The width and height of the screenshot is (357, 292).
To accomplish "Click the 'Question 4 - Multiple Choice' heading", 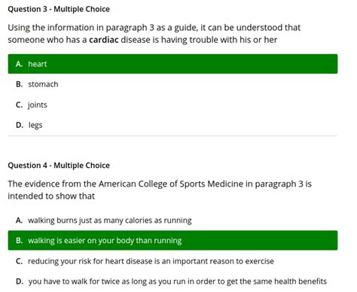I will (59, 166).
